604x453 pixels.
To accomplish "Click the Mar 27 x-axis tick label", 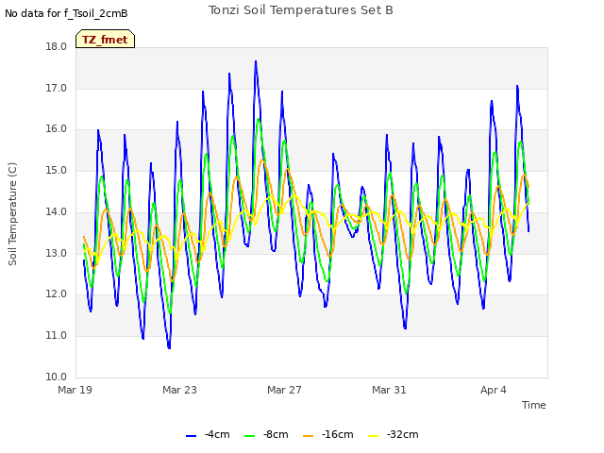I will (x=284, y=390).
